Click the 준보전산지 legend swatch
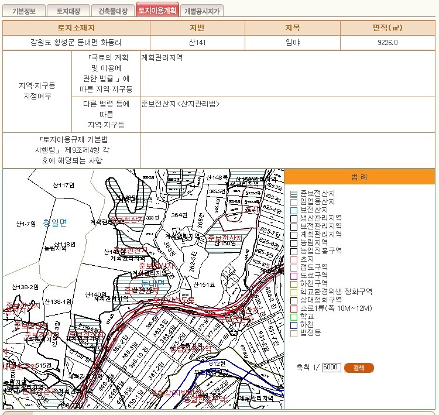Viewport: 439px width, 415px height. pyautogui.click(x=294, y=194)
